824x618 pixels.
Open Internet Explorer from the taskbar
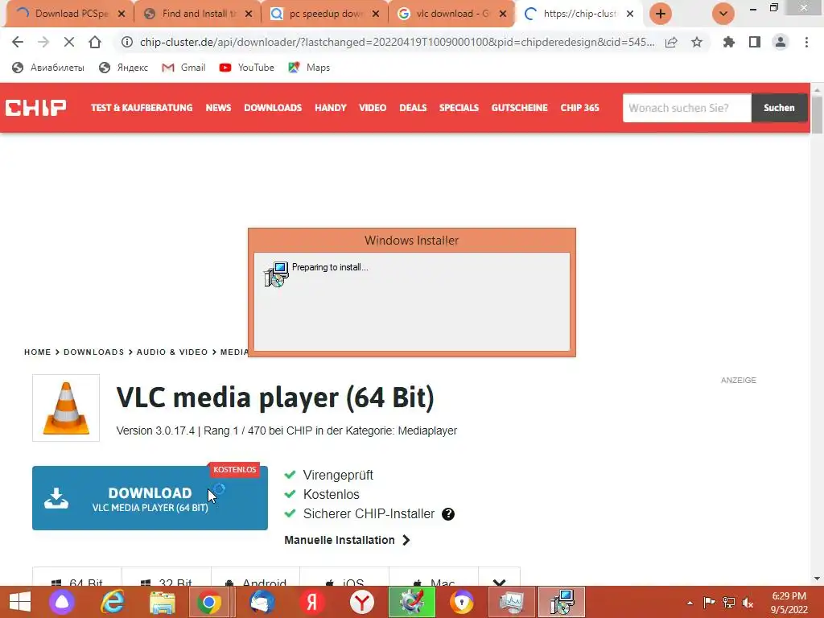click(113, 602)
